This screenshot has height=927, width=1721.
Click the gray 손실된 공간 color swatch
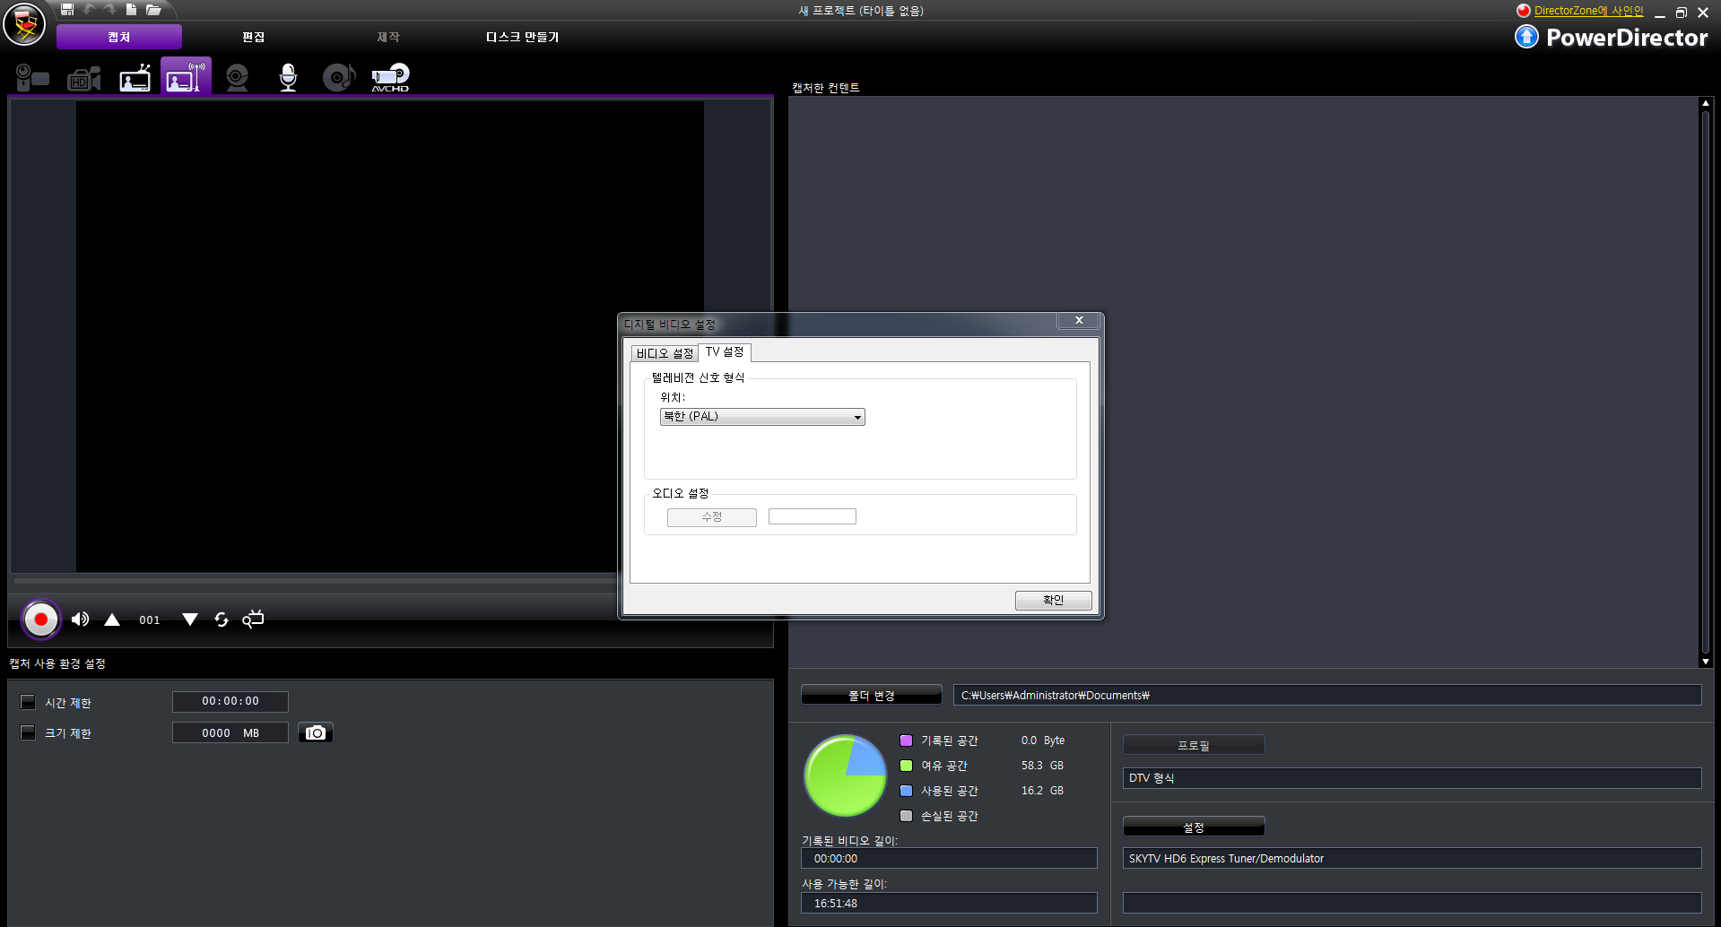coord(906,816)
